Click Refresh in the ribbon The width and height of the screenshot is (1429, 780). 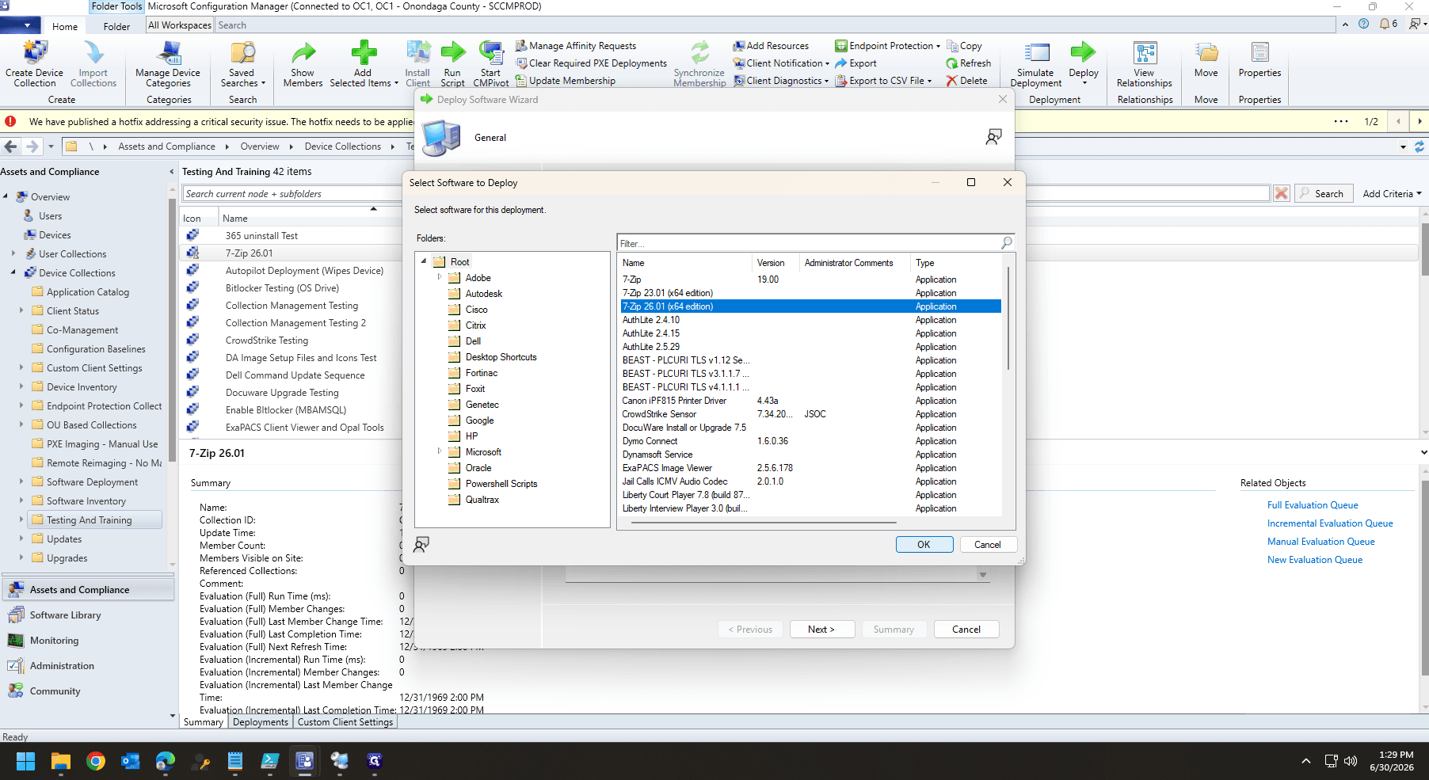968,63
